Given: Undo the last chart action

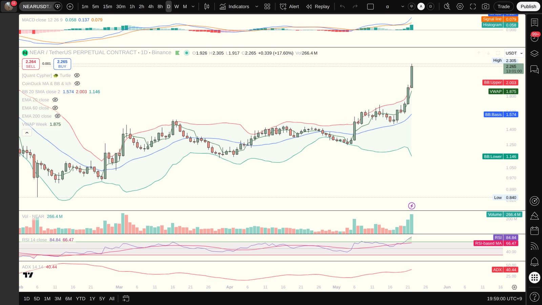Looking at the screenshot, I should coord(342,6).
